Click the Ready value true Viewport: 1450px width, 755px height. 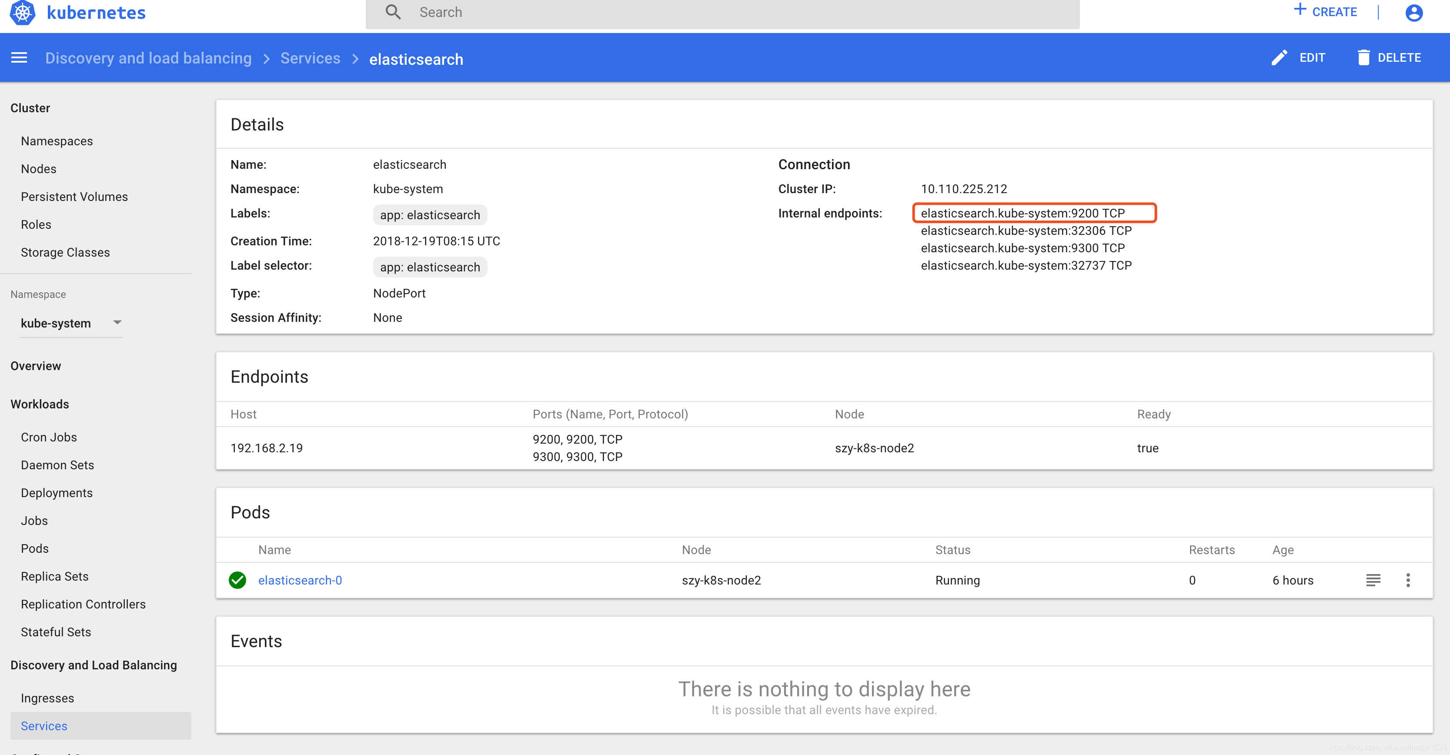[1147, 448]
